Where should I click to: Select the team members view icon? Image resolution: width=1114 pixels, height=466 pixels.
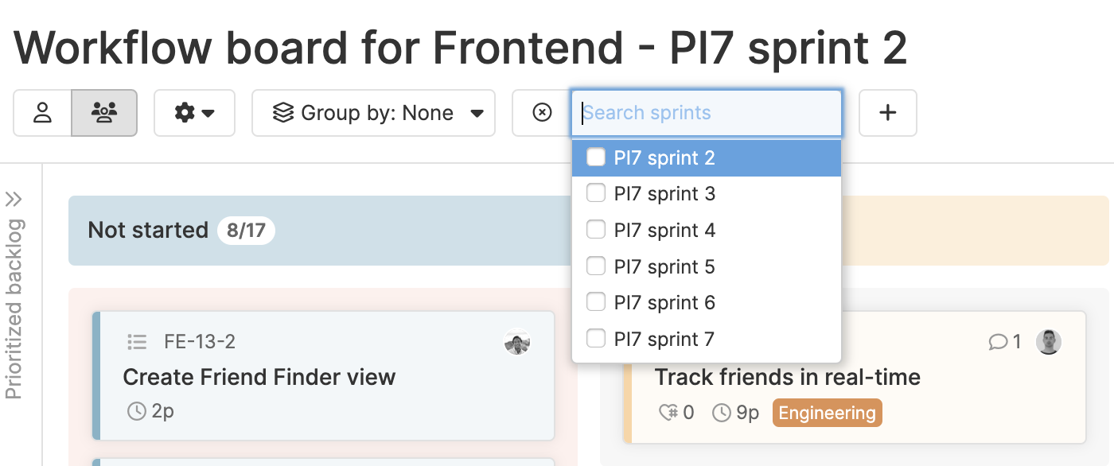click(x=104, y=113)
